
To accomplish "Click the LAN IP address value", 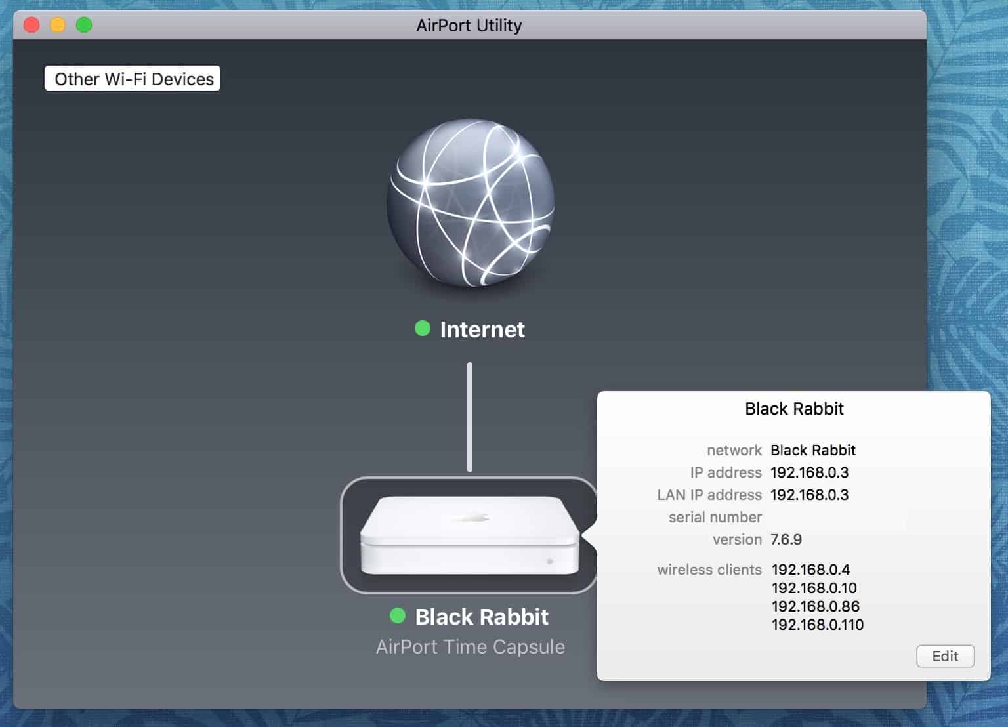I will (809, 495).
